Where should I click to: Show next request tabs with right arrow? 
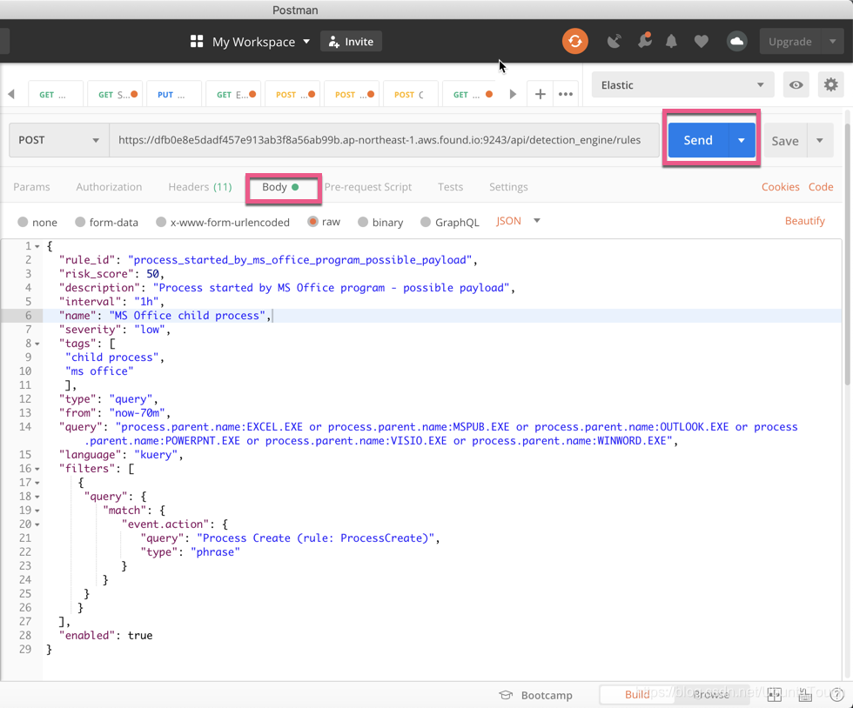(513, 94)
